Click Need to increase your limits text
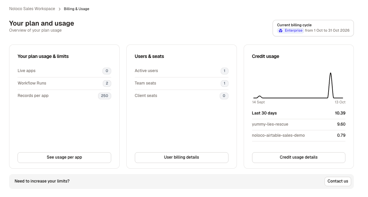Image resolution: width=368 pixels, height=197 pixels. (42, 181)
